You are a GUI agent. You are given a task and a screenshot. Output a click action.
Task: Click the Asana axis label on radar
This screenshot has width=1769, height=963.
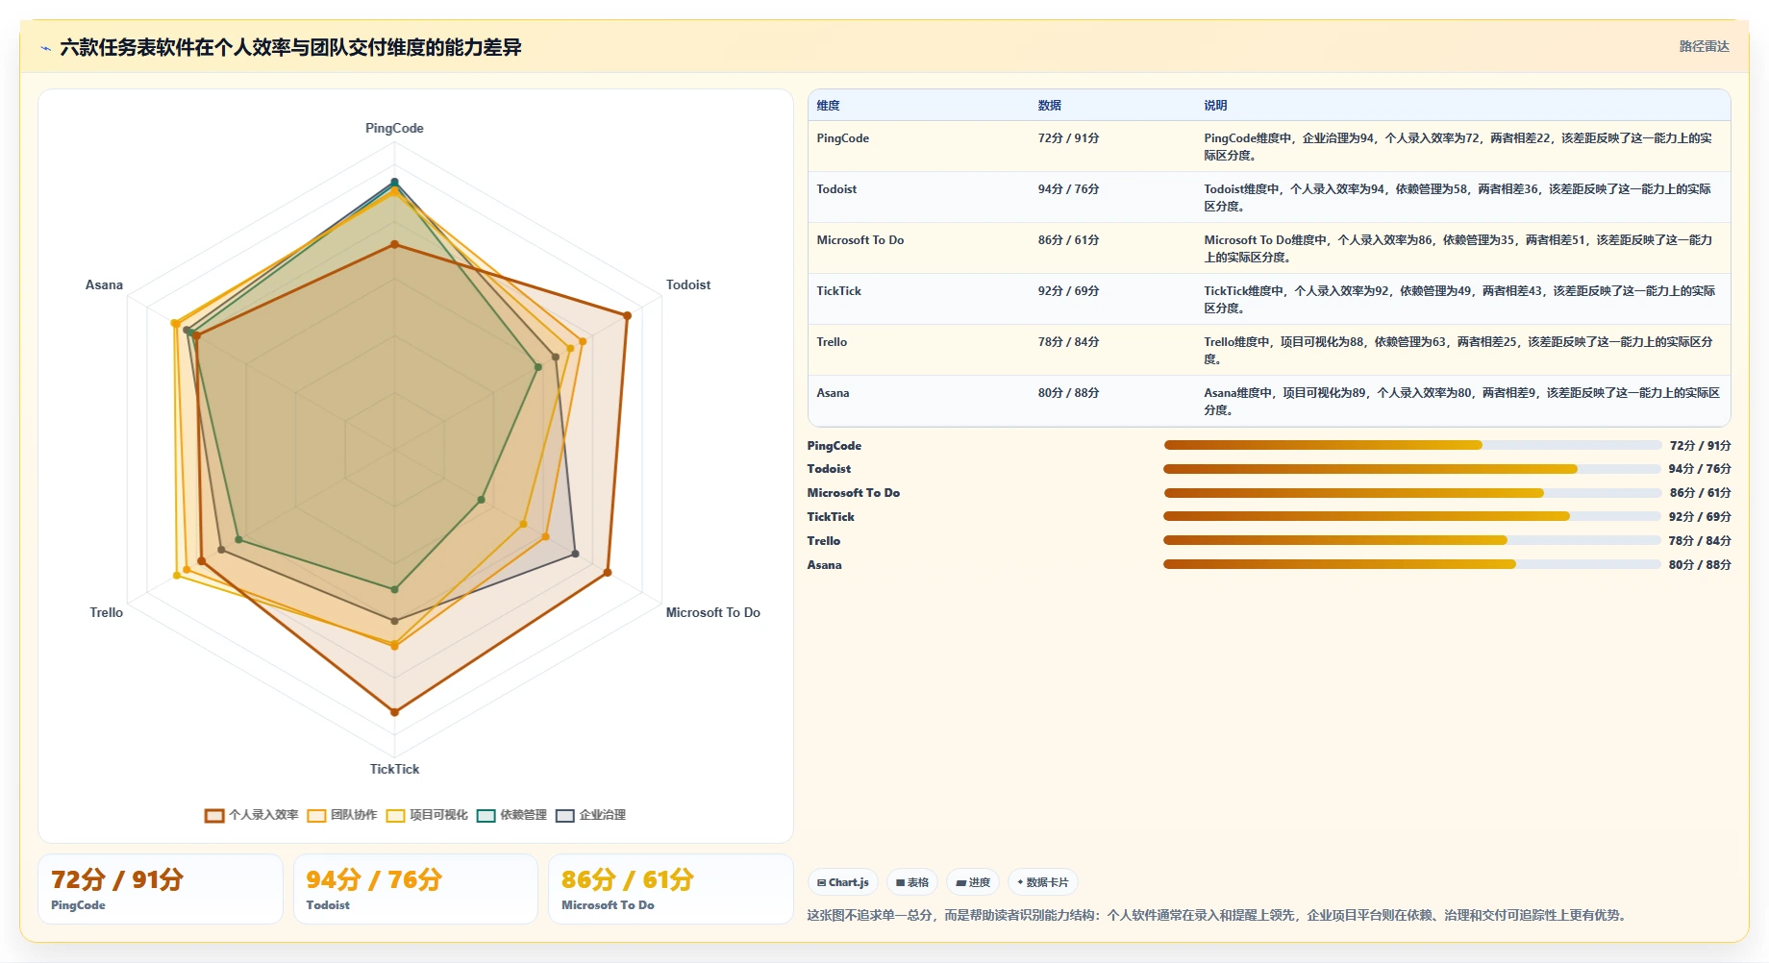click(104, 284)
